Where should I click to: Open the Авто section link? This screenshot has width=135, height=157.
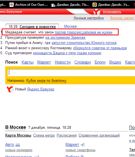(10, 145)
